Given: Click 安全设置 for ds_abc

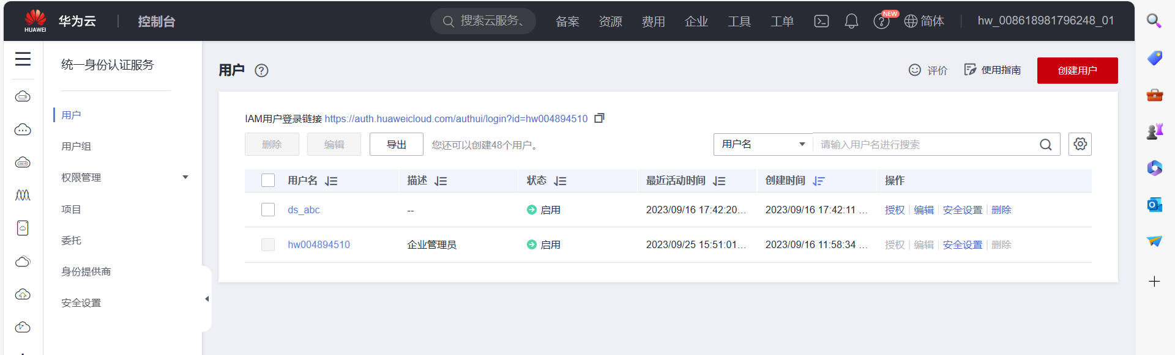Looking at the screenshot, I should pyautogui.click(x=963, y=210).
